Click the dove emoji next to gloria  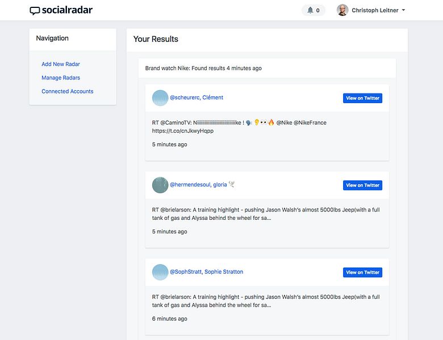pos(232,184)
